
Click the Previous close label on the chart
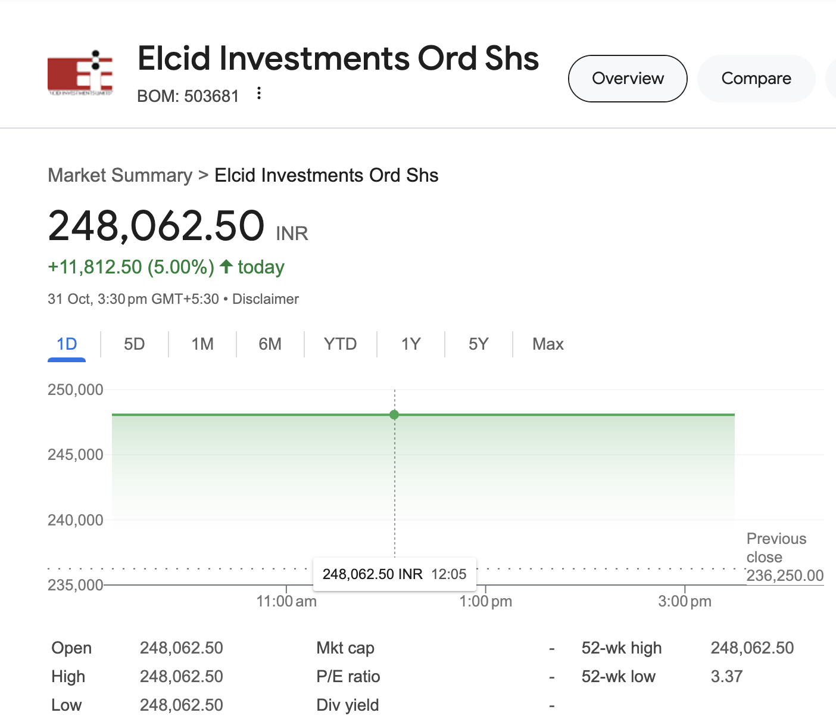776,547
